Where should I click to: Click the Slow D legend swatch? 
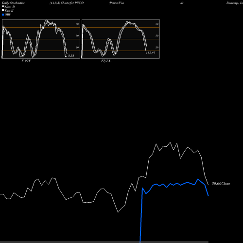click(x=3, y=6)
